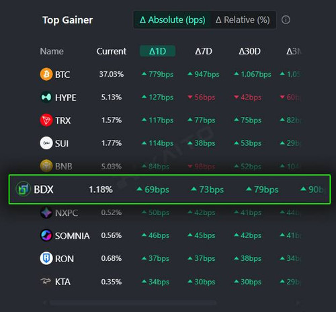Click BTC's 779bps one-day value
Image resolution: width=336 pixels, height=312 pixels.
click(158, 74)
